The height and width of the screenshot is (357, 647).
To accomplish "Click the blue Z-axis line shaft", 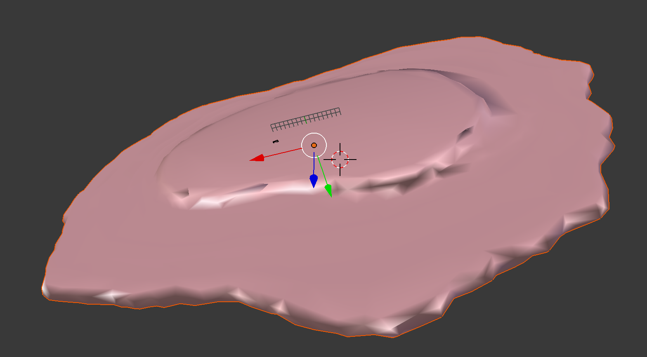I will [x=314, y=164].
